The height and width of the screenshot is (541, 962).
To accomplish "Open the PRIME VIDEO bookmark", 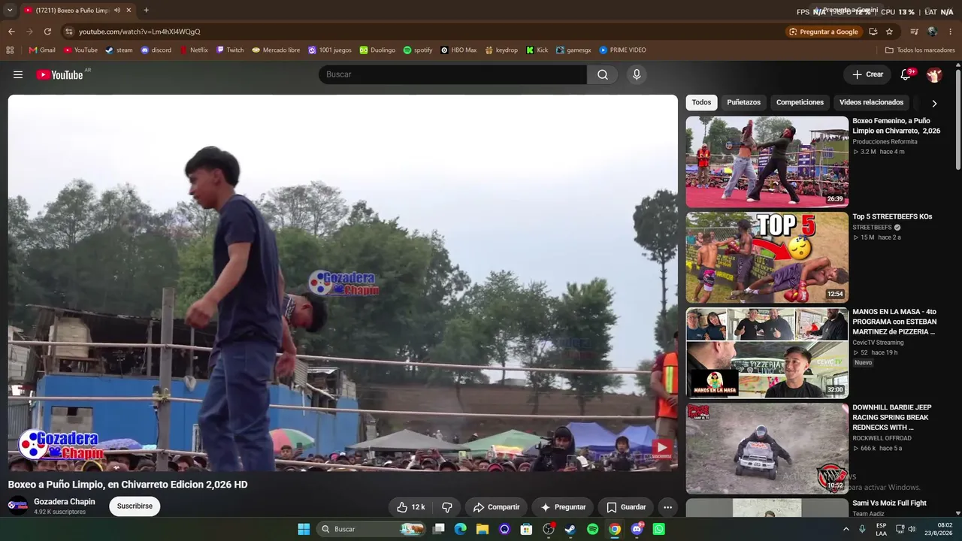I will coord(622,50).
